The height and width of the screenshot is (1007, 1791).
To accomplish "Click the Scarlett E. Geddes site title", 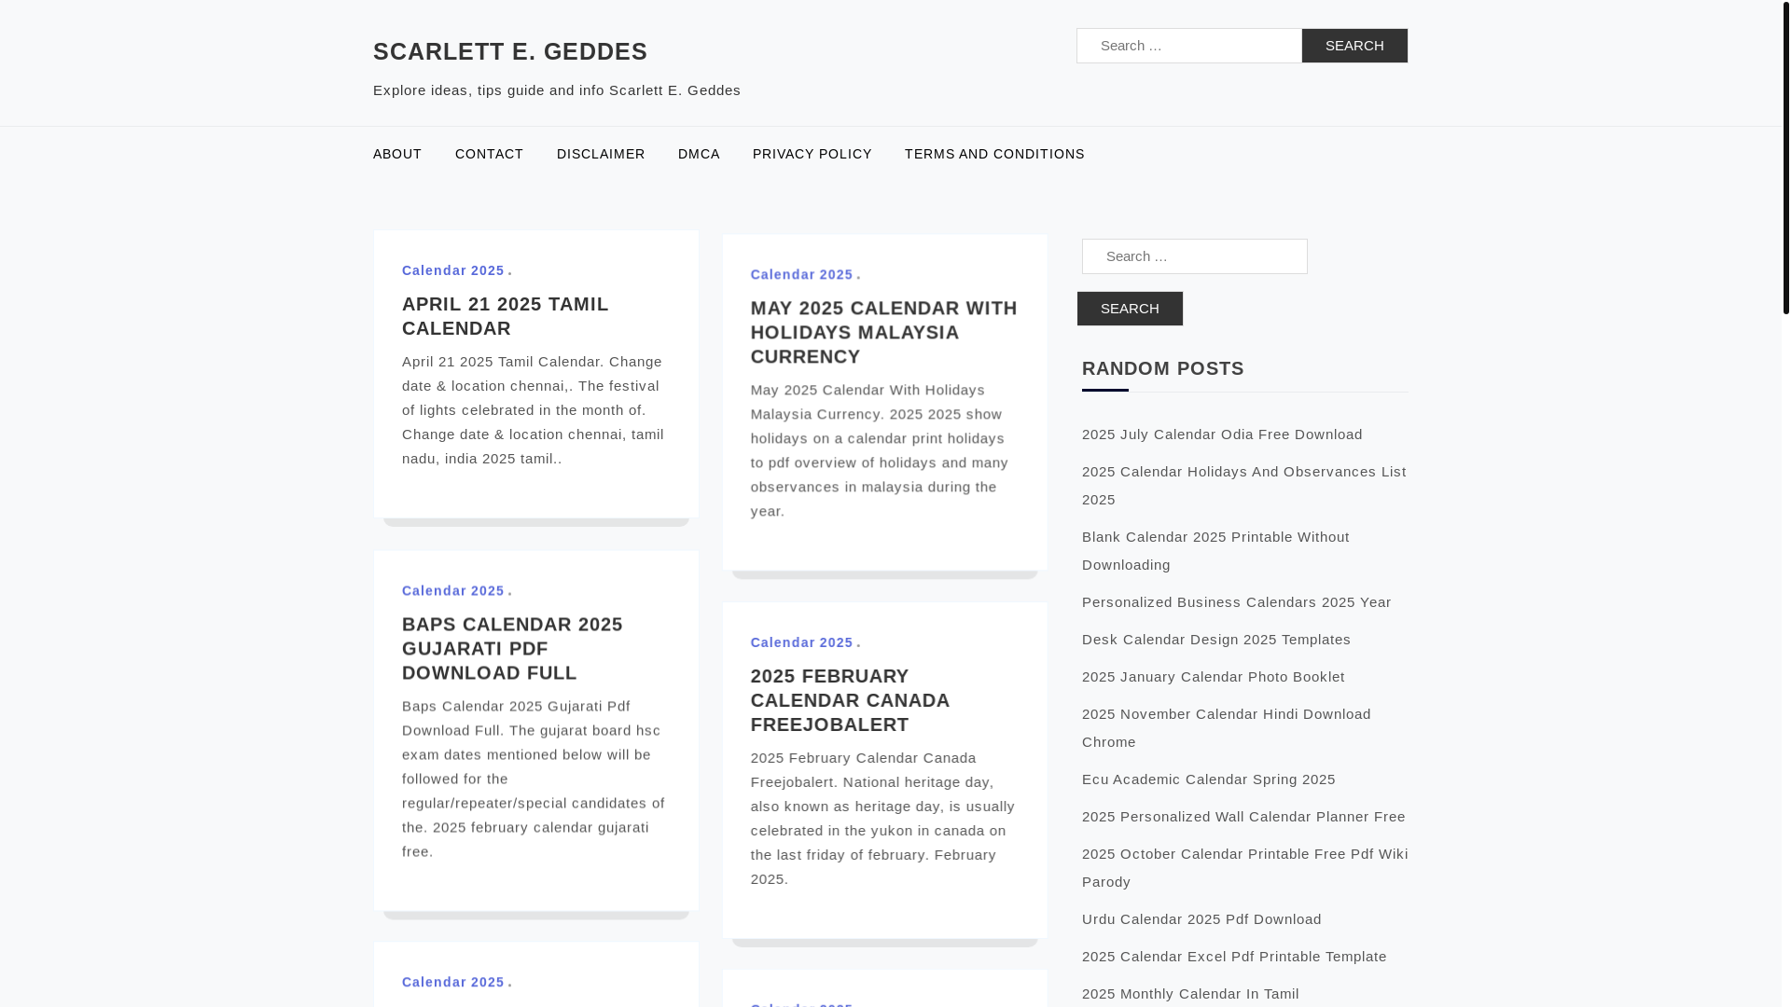I will click(510, 51).
